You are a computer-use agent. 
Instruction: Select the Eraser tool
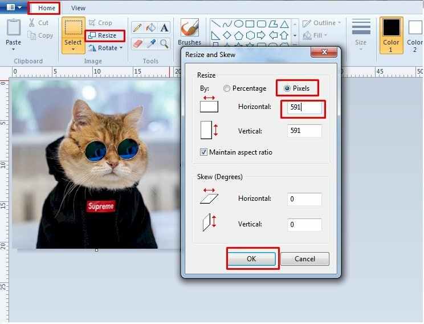[x=137, y=44]
